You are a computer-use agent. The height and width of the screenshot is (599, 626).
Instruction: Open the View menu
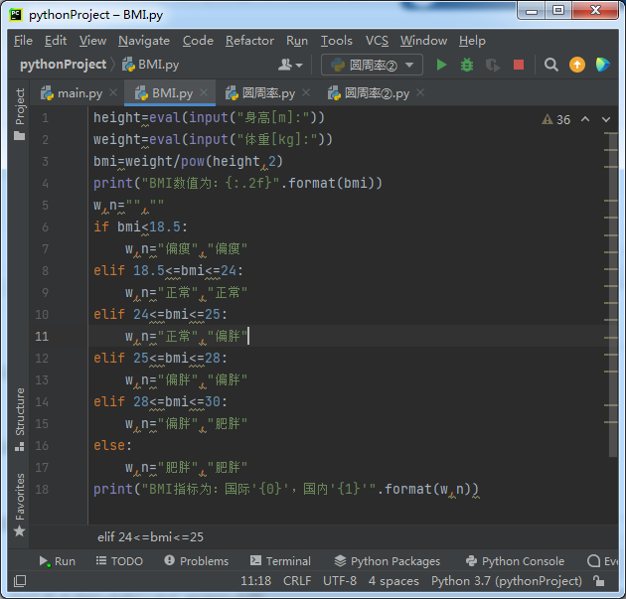click(92, 41)
